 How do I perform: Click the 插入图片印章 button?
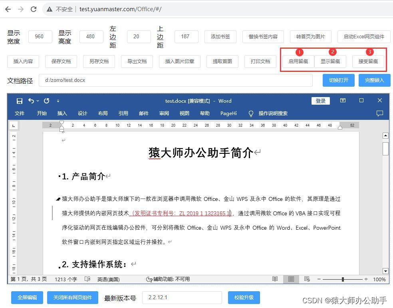pos(180,62)
